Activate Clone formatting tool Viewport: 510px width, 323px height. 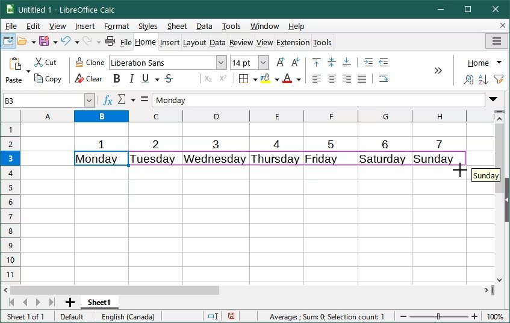(x=90, y=63)
